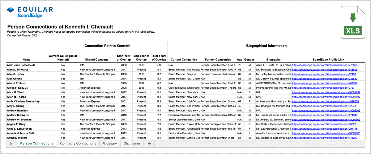Open profile link ending person=18091905

click(326, 133)
